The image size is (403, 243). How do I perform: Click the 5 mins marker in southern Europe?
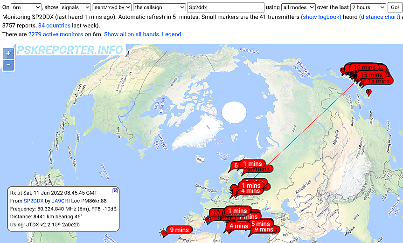click(x=260, y=223)
